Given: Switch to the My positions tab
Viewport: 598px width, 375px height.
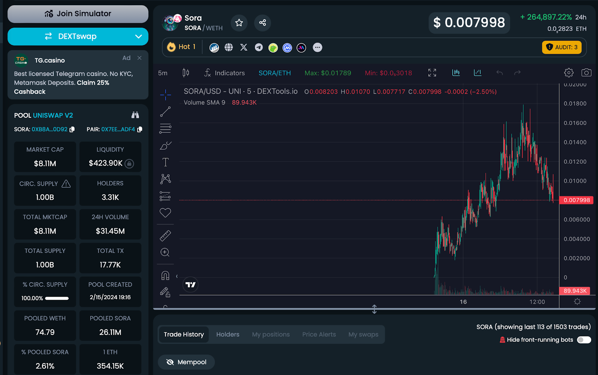Looking at the screenshot, I should (271, 334).
